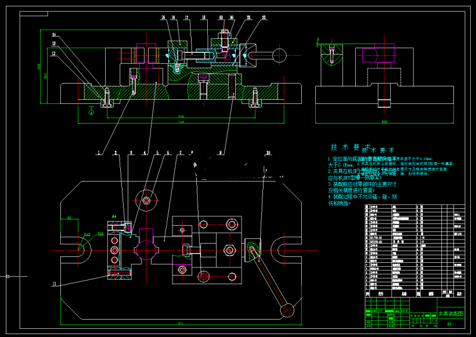This screenshot has height=337, width=476.
Task: Pick part balloon number 22
Action: (264, 17)
